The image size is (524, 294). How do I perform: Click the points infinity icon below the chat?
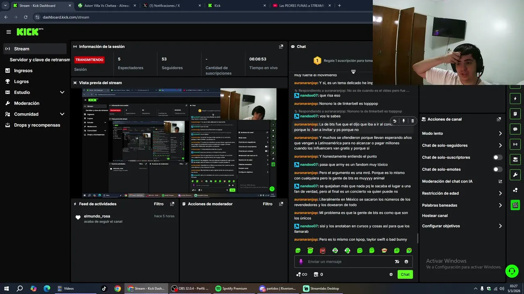click(x=301, y=274)
